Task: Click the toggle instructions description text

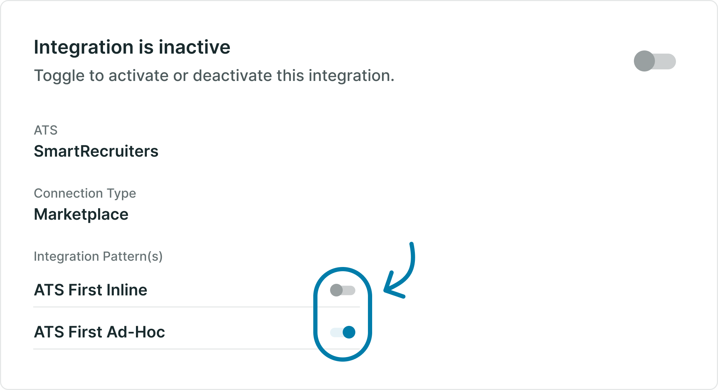Action: [214, 76]
